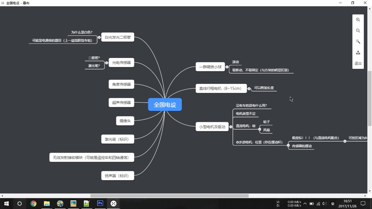Select the 超声传感器 node
This screenshot has height=209, width=372.
coord(121,103)
